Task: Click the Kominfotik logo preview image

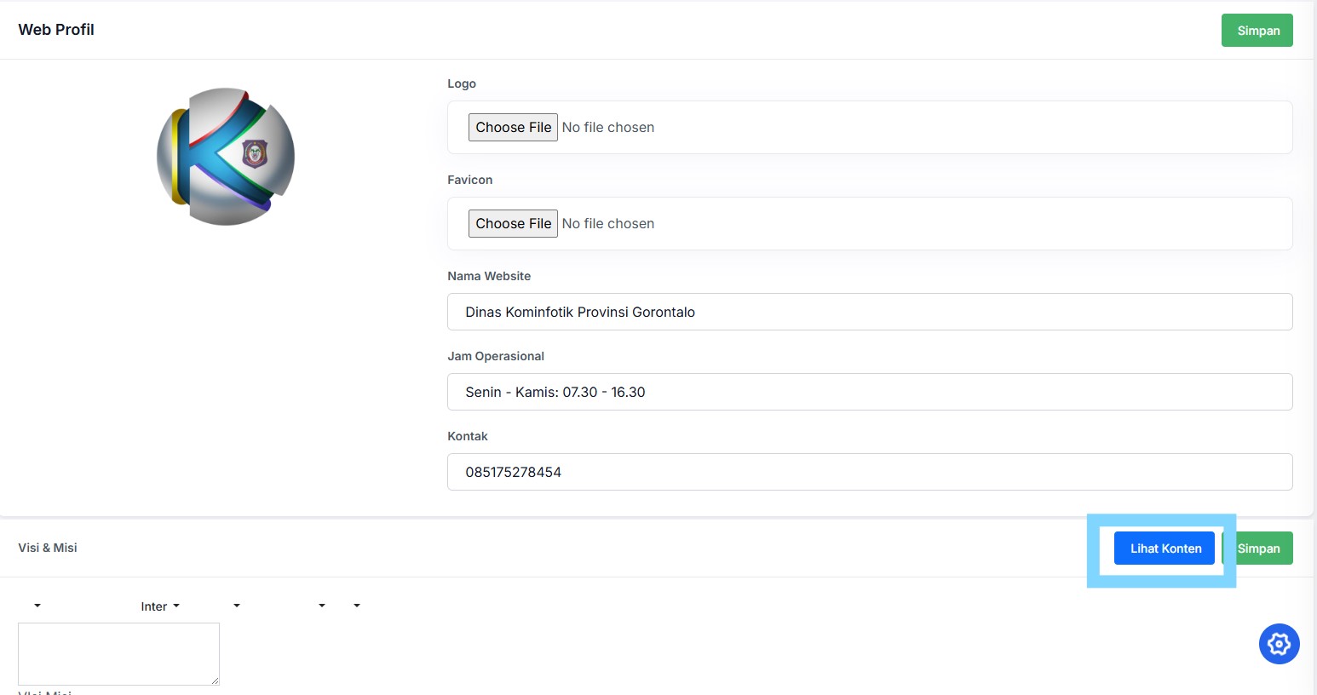Action: tap(226, 157)
